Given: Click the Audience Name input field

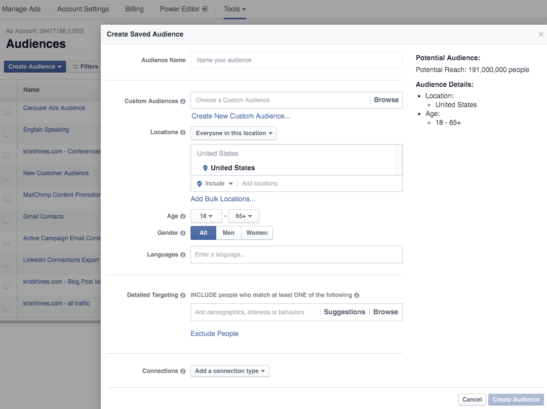Looking at the screenshot, I should click(x=296, y=60).
